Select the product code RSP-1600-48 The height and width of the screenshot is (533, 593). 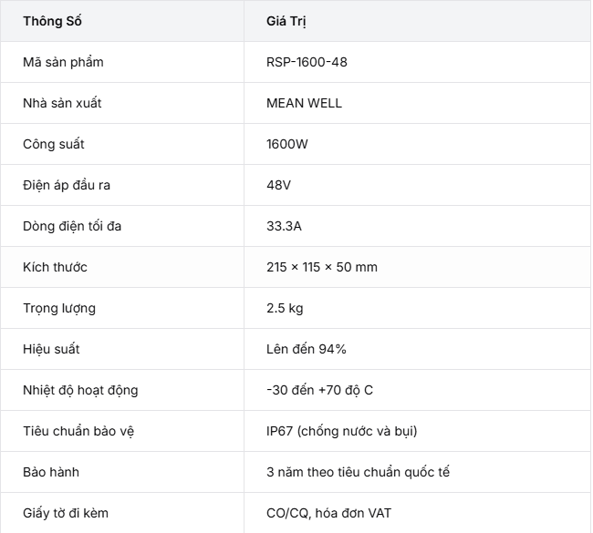[307, 62]
